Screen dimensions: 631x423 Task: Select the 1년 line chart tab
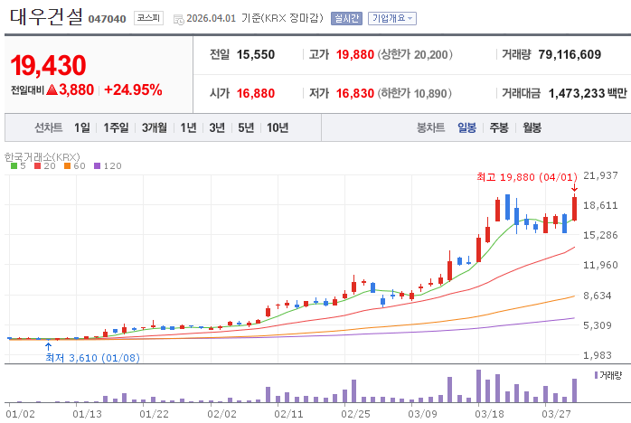pos(188,128)
